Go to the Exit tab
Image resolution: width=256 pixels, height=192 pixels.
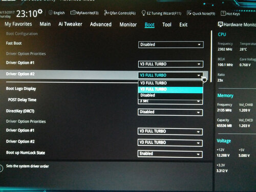[183, 25]
